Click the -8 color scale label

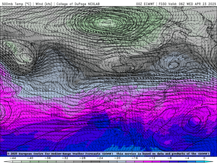tap(170, 158)
